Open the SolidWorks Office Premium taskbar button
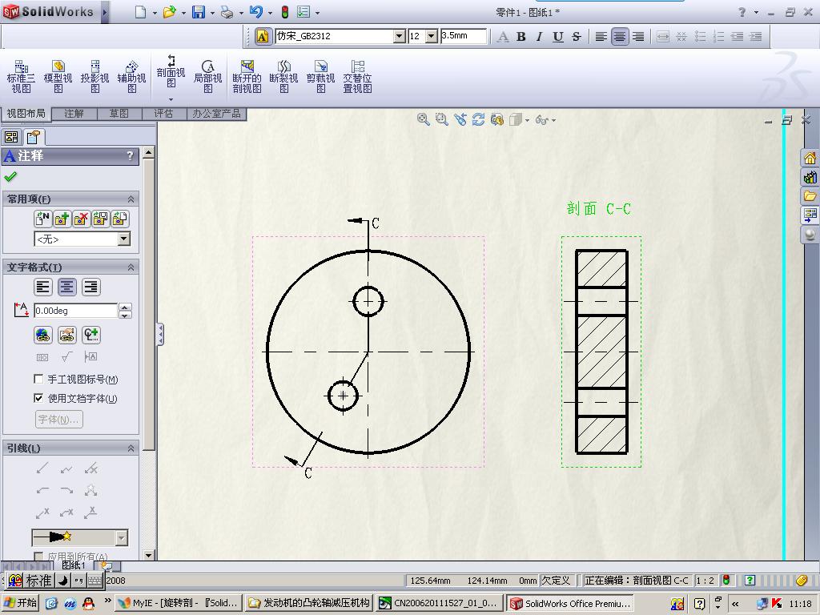Image resolution: width=820 pixels, height=615 pixels. coord(570,603)
